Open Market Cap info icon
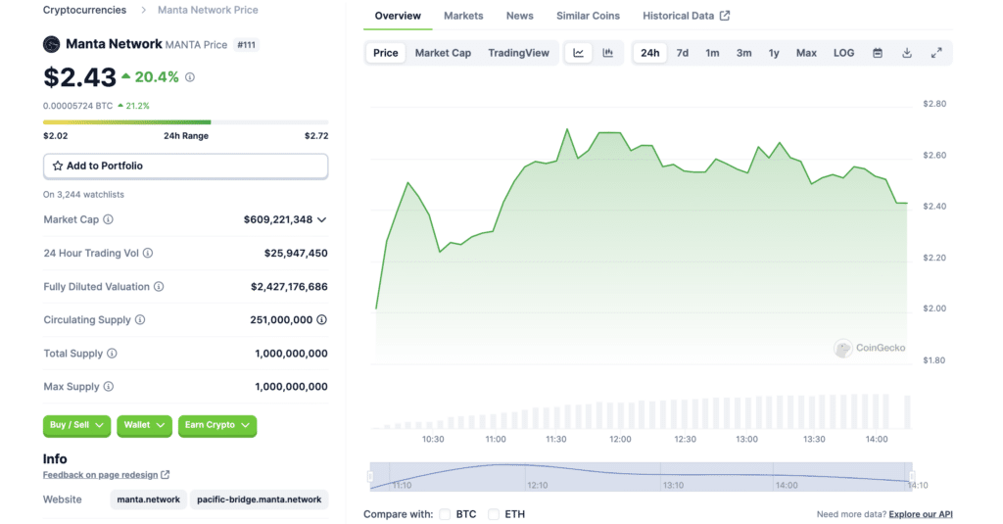Viewport: 1003px width, 524px height. (108, 219)
